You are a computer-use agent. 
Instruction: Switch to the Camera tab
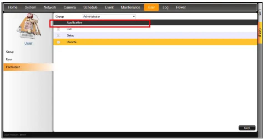pyautogui.click(x=70, y=7)
